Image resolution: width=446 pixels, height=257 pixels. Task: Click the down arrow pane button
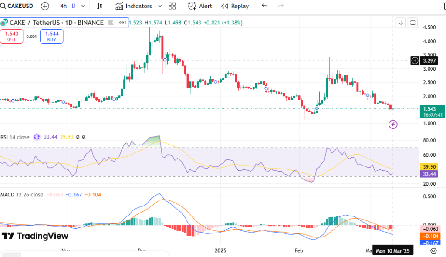[x=401, y=23]
